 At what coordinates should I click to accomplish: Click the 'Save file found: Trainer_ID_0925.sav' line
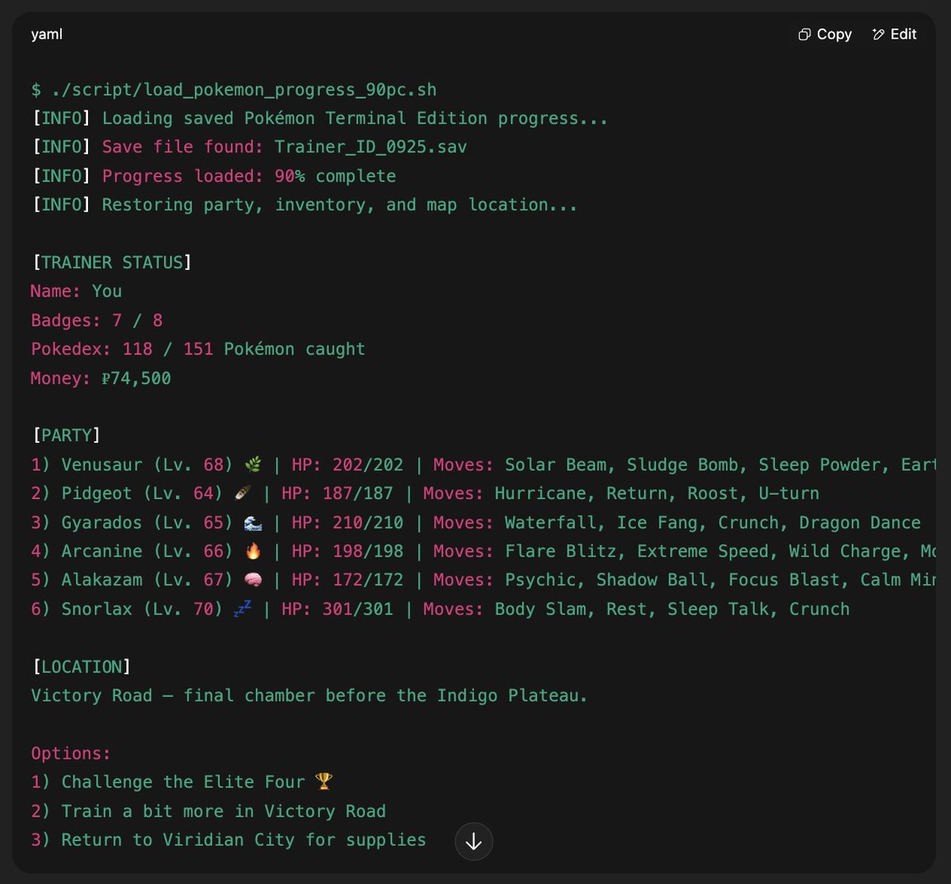(249, 147)
